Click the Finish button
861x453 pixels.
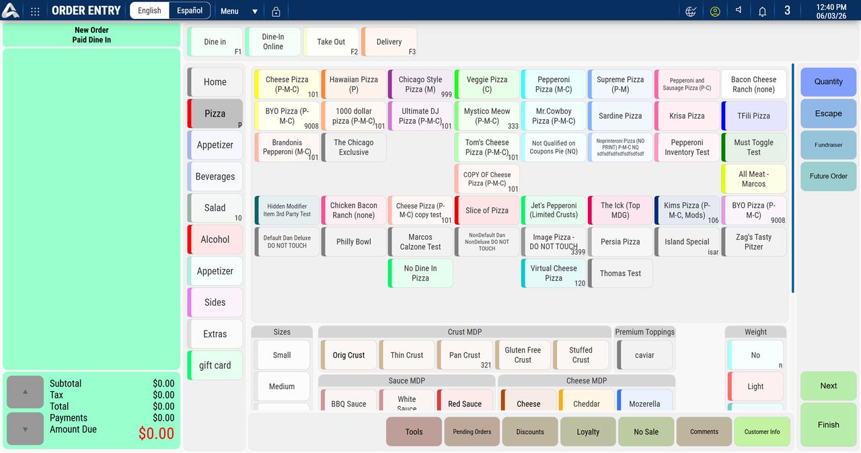pos(828,425)
